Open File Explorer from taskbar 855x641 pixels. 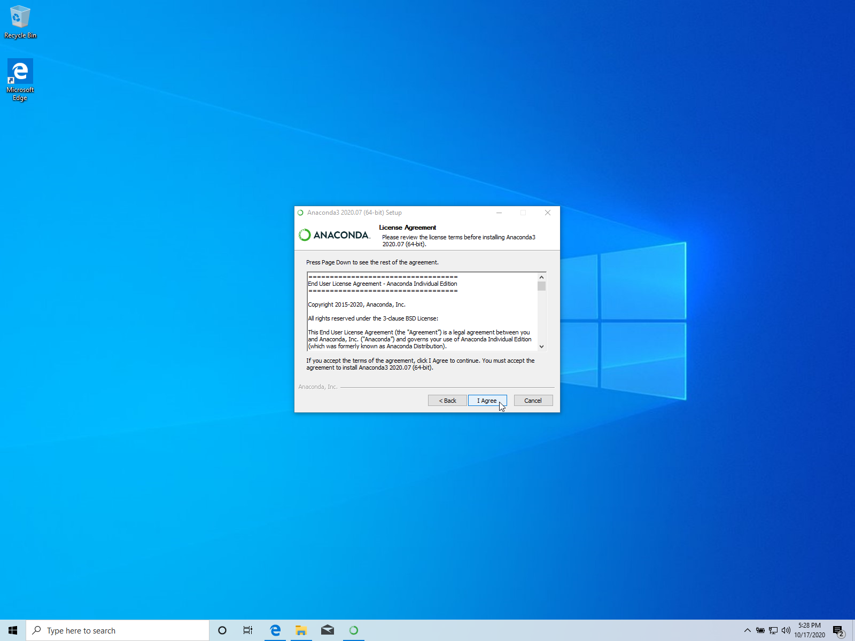tap(301, 630)
